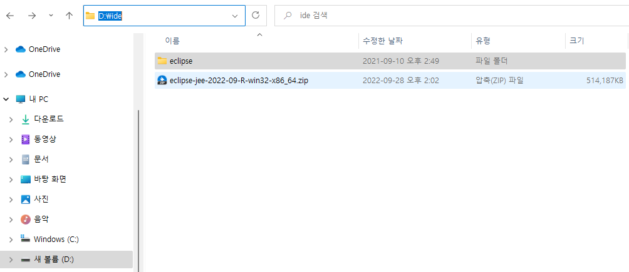
Task: Click date 2021-09-10 오후 2:49
Action: click(401, 61)
